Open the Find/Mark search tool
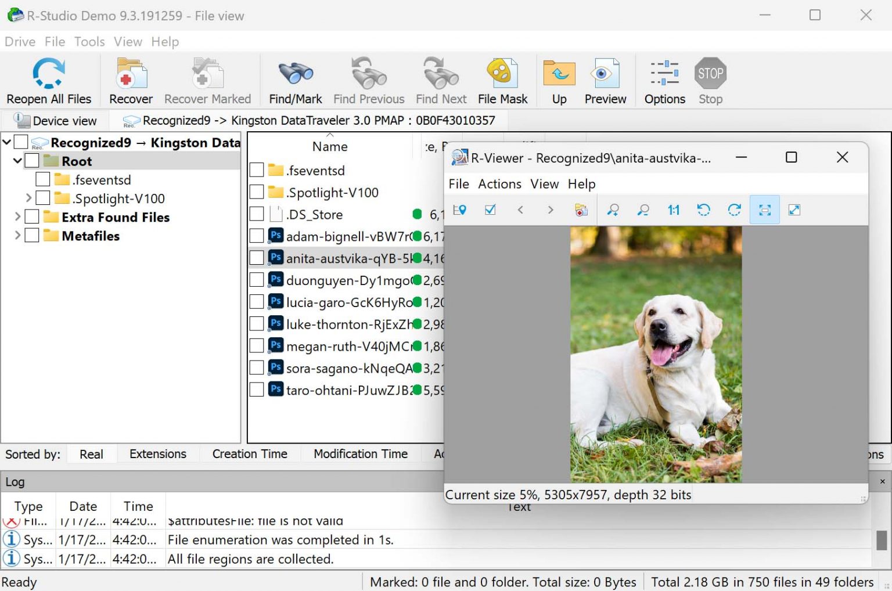The image size is (892, 591). [295, 80]
